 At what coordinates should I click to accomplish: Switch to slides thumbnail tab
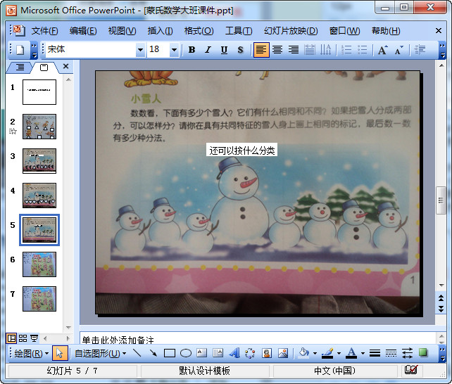pos(44,68)
